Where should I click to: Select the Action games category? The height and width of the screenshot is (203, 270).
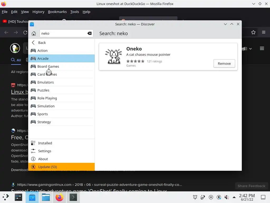[61, 50]
